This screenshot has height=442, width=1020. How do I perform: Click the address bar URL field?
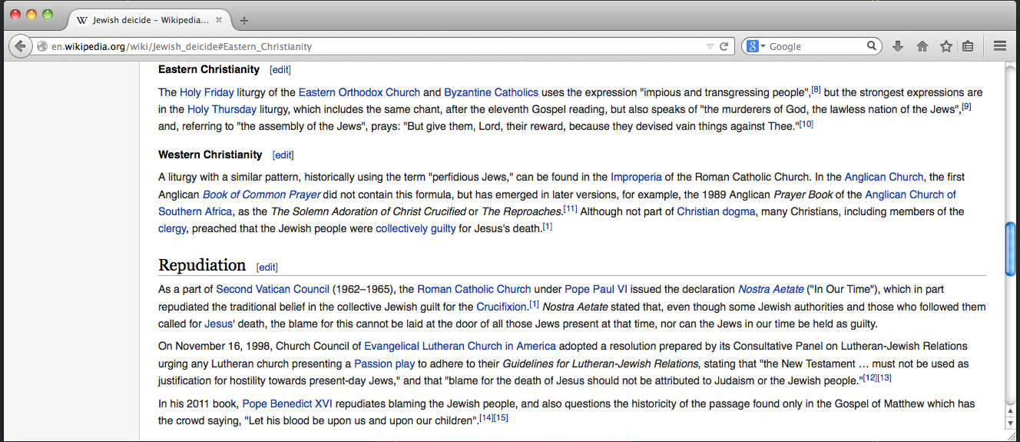click(376, 47)
